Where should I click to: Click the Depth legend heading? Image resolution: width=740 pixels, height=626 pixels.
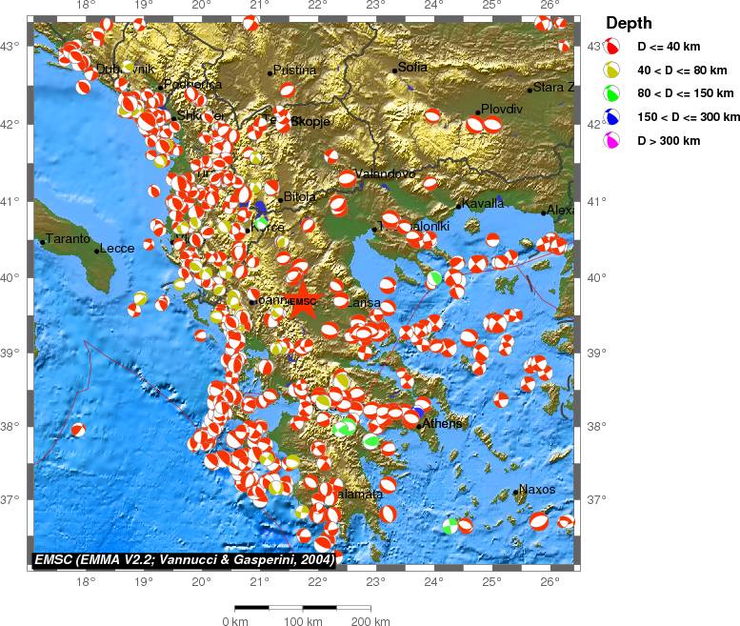pos(629,23)
